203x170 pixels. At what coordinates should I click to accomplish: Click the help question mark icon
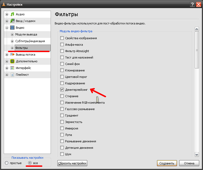[x=192, y=5]
